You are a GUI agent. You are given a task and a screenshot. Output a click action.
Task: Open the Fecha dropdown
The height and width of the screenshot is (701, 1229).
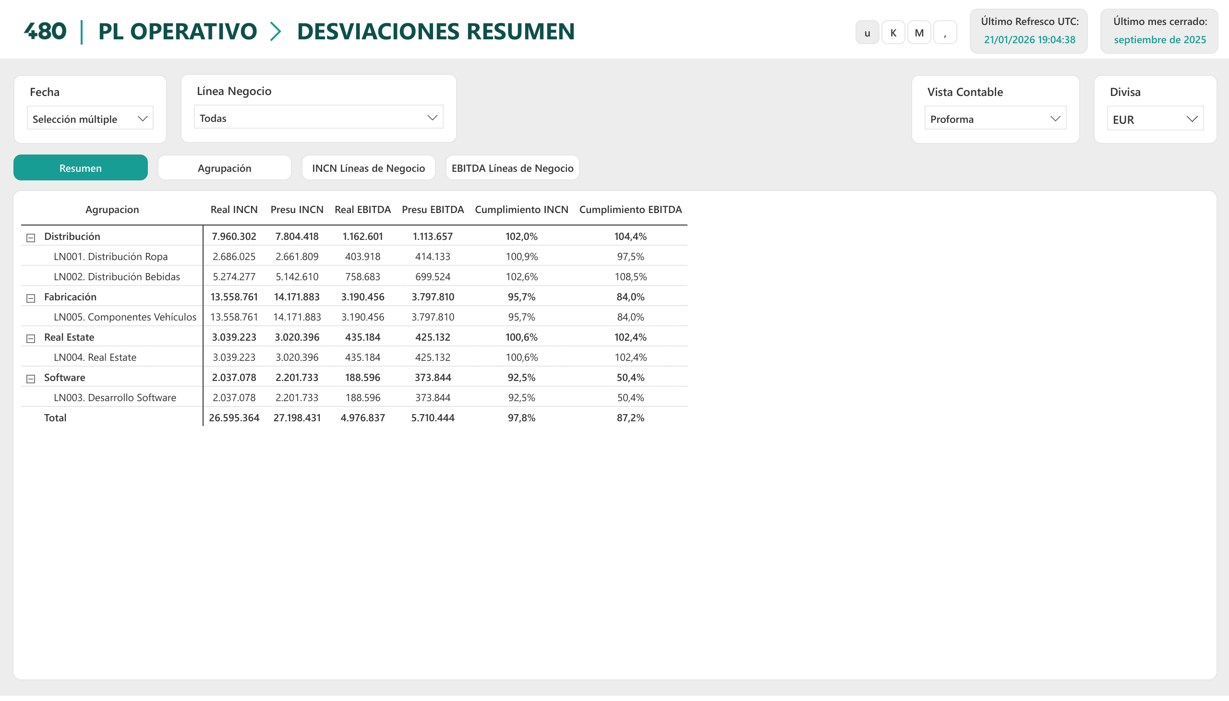pyautogui.click(x=90, y=119)
